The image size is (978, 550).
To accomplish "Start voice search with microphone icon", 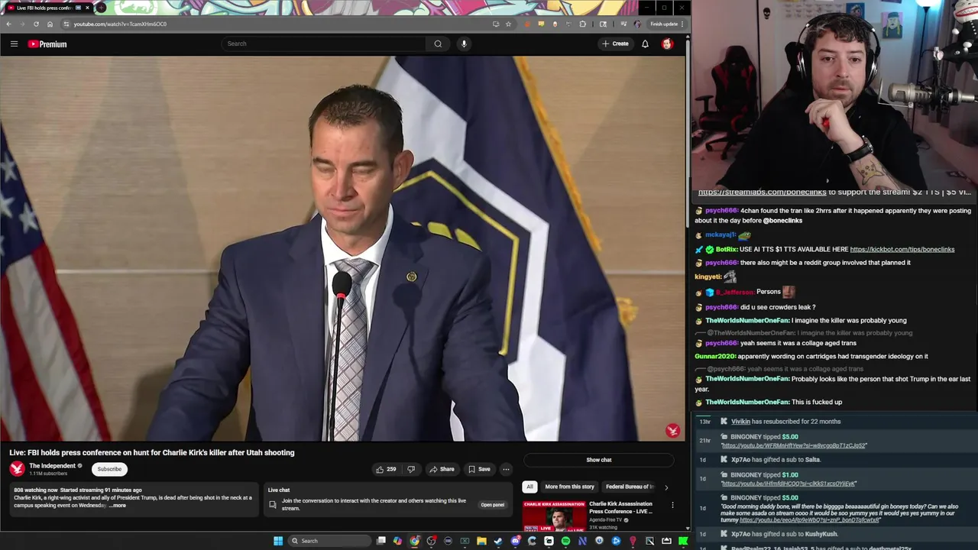I will tap(464, 44).
